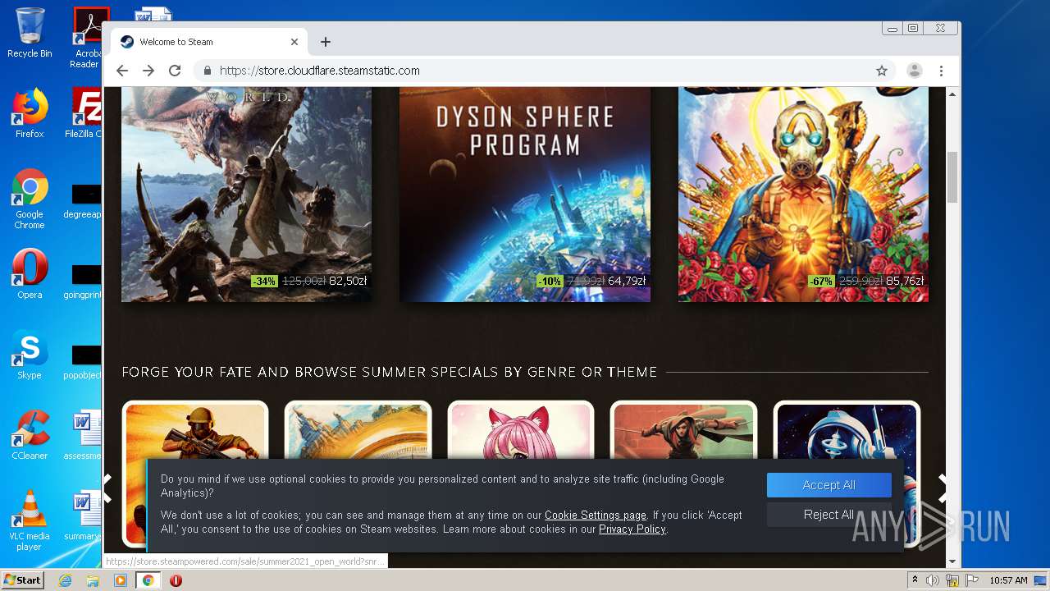Show hidden system tray icons
Viewport: 1050px width, 591px height.
915,580
